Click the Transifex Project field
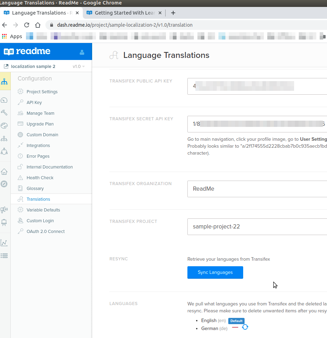 [257, 227]
